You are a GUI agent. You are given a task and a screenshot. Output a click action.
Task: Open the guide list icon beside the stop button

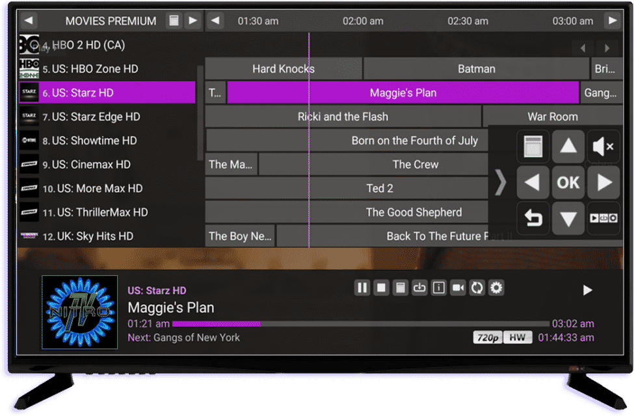(x=401, y=288)
